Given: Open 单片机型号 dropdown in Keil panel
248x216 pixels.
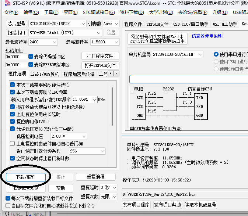Looking at the screenshot, I should [x=178, y=54].
